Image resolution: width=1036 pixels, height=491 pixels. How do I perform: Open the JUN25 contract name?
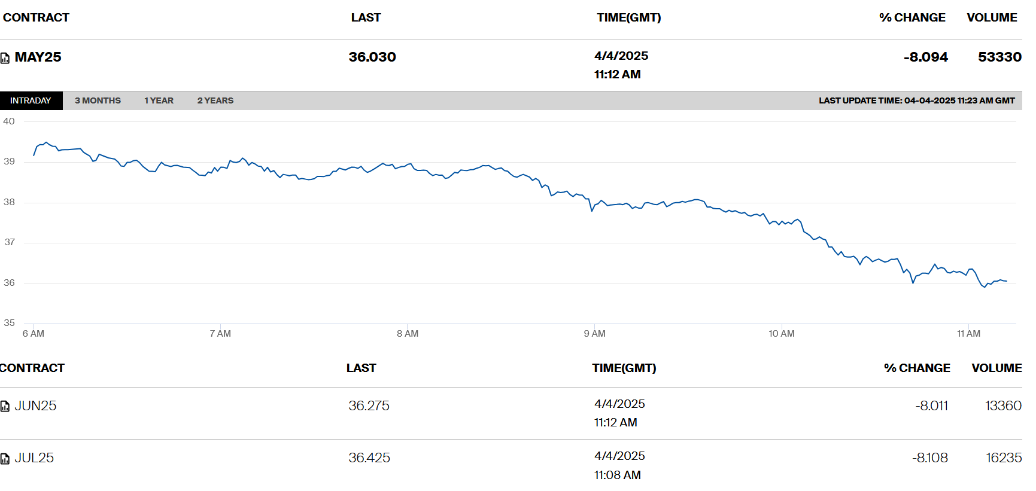click(35, 405)
